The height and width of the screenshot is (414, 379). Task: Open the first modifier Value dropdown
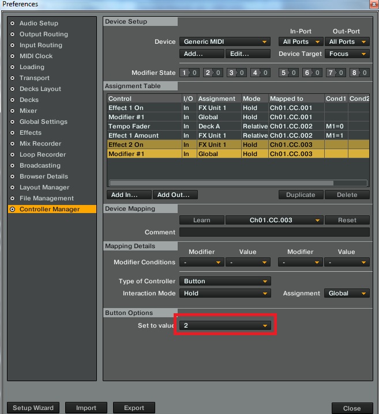(248, 263)
